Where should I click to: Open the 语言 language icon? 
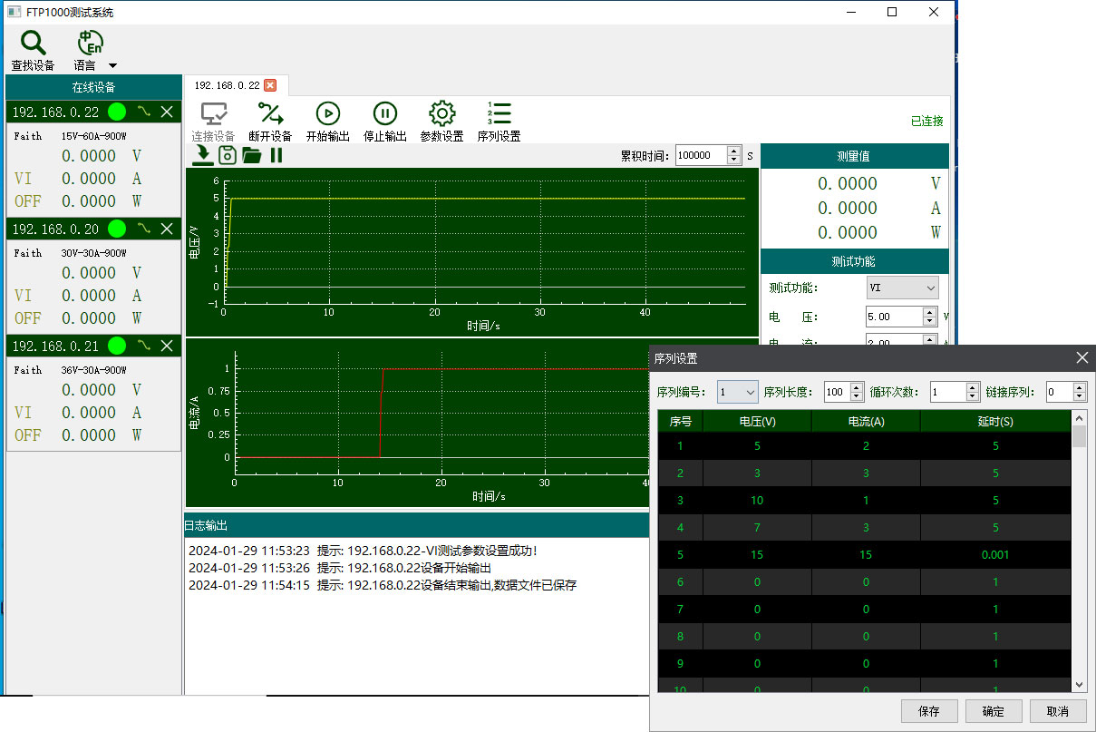90,43
